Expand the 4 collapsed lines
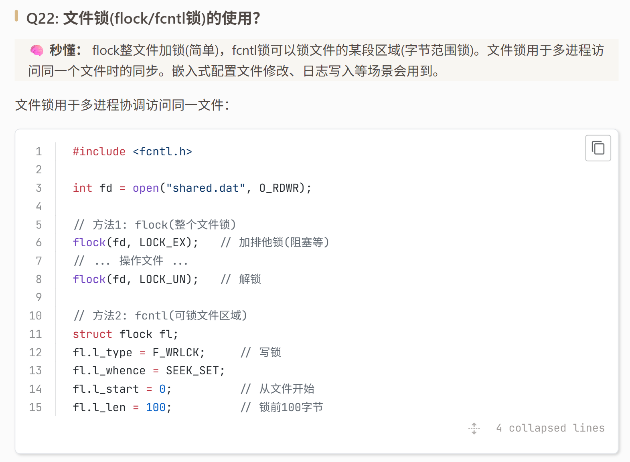 click(550, 428)
